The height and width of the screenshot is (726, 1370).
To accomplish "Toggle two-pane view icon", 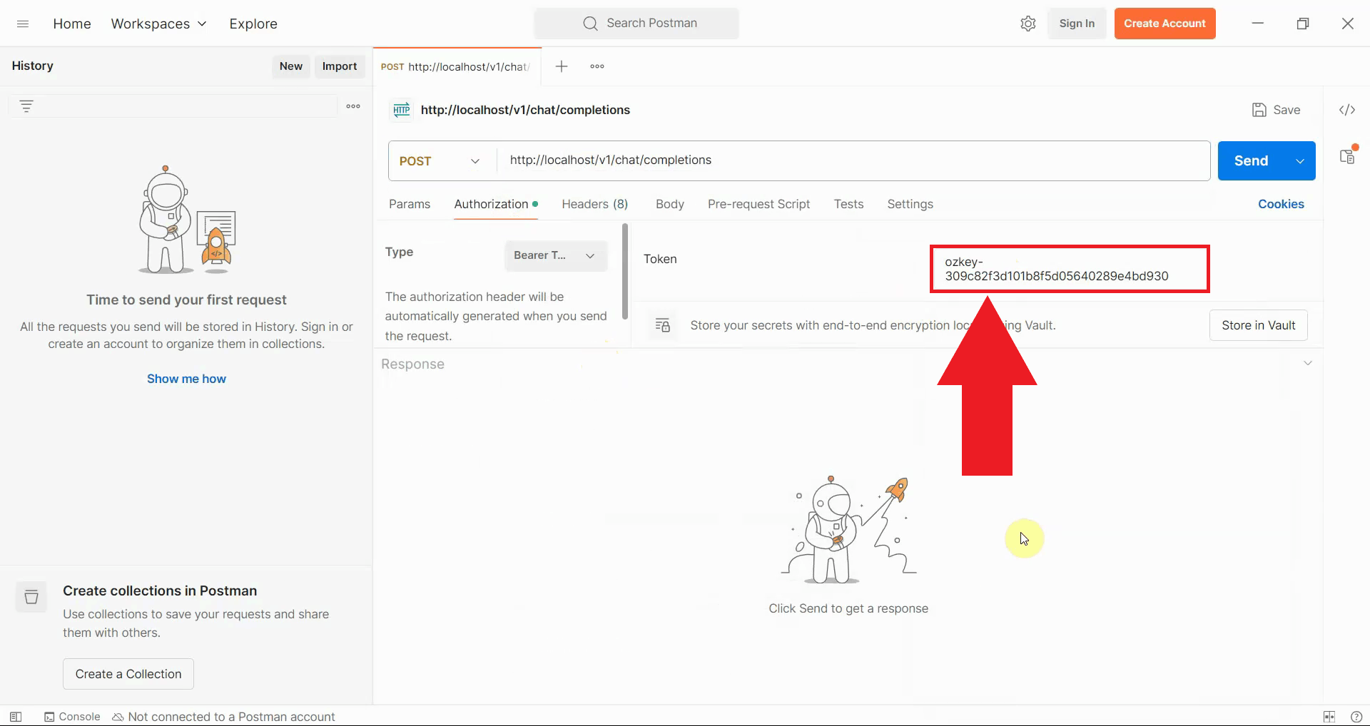I will point(1329,717).
